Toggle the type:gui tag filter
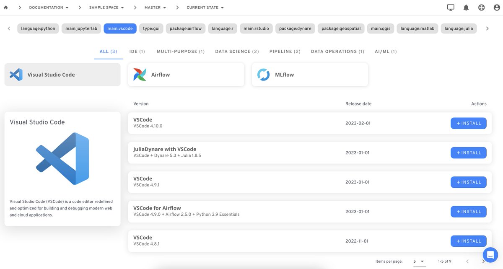The width and height of the screenshot is (503, 269). [x=151, y=28]
